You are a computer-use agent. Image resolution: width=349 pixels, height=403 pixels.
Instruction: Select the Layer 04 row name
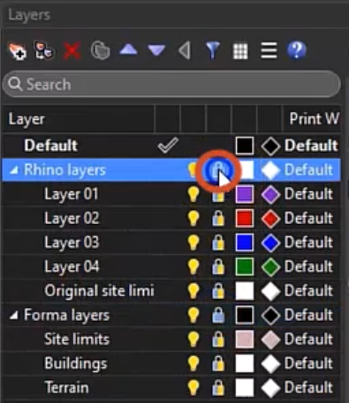click(72, 267)
